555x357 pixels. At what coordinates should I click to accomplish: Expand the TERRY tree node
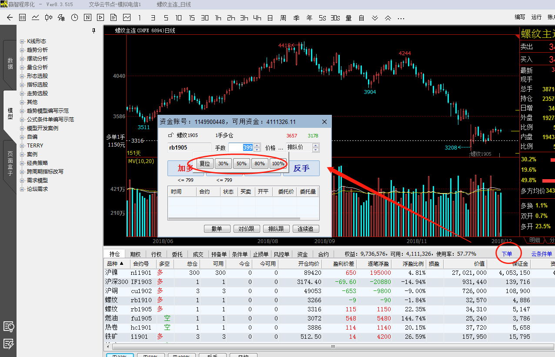tap(22, 146)
